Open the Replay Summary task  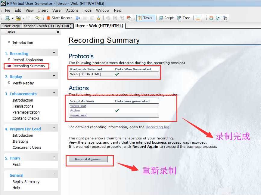click(x=26, y=182)
